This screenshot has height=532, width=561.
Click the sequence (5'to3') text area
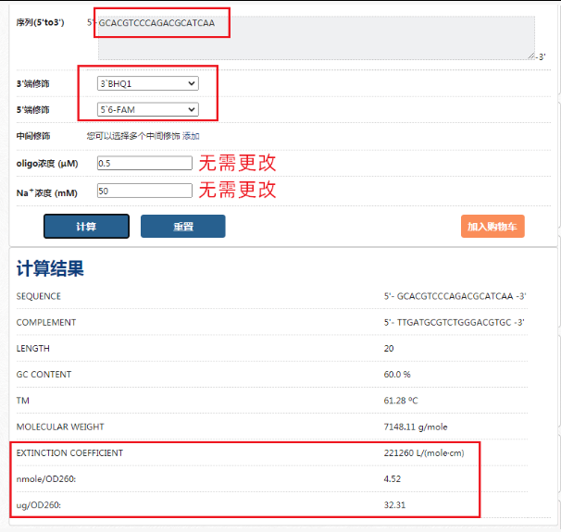point(315,37)
